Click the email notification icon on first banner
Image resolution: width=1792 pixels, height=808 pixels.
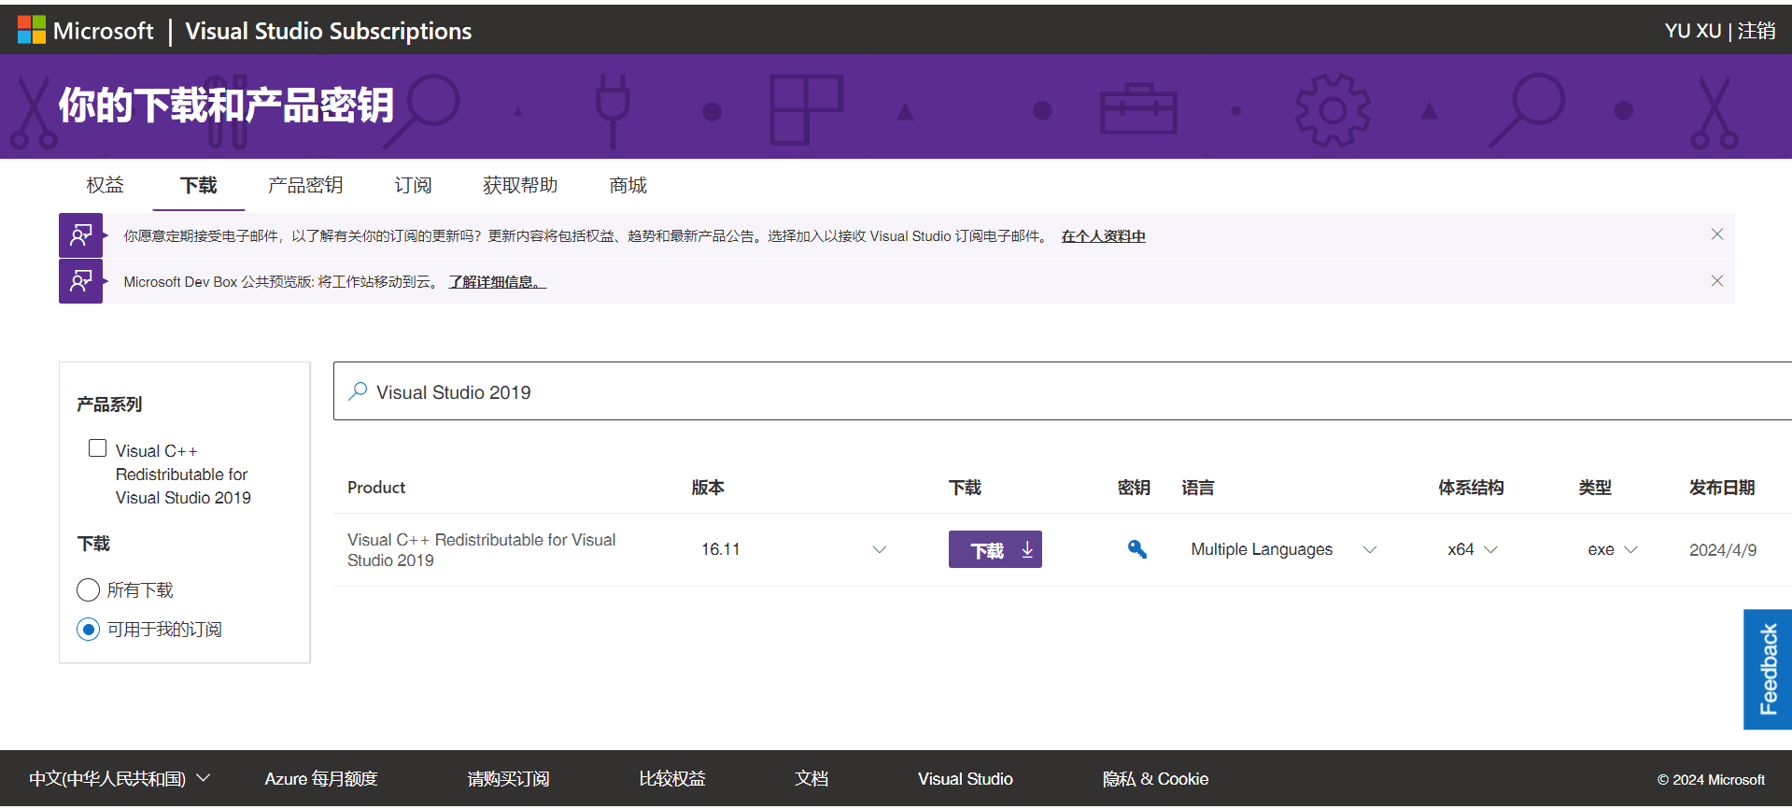click(x=81, y=235)
